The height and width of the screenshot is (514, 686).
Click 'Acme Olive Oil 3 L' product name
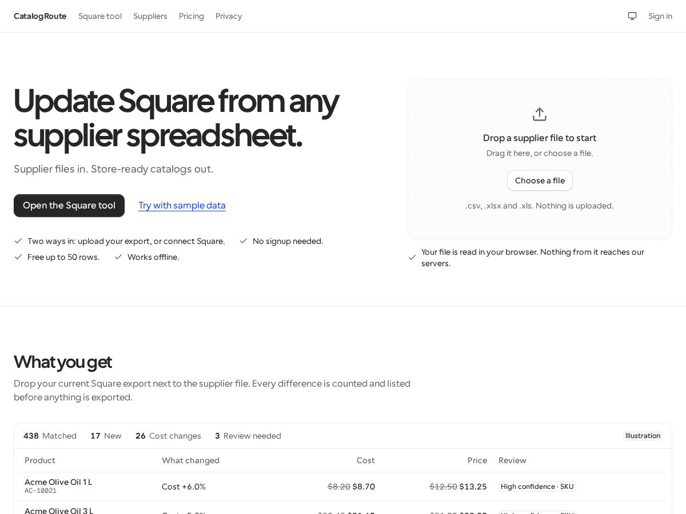tap(59, 511)
